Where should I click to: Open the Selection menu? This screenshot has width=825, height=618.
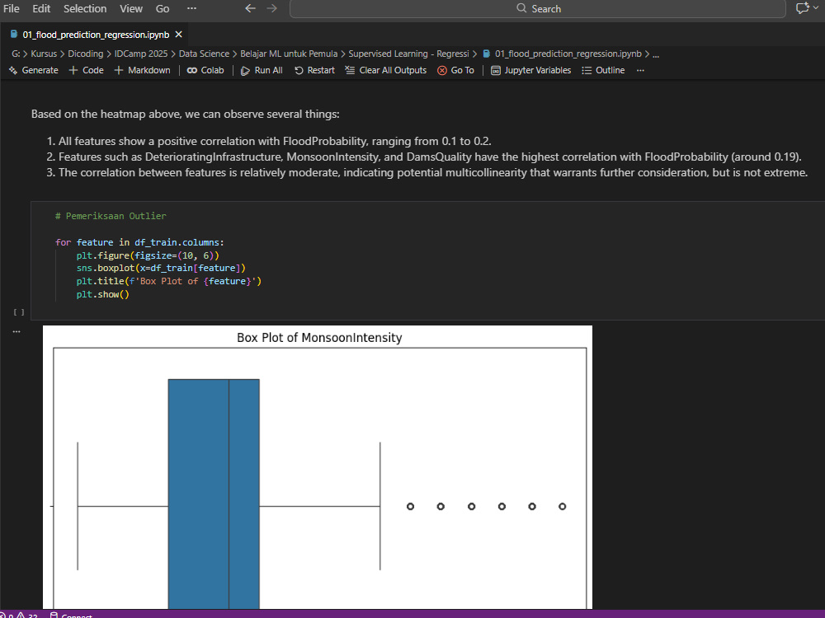click(x=85, y=8)
